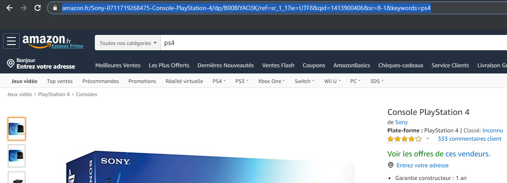Expand the rating breakdown chevron
The width and height of the screenshot is (507, 183).
pyautogui.click(x=427, y=139)
